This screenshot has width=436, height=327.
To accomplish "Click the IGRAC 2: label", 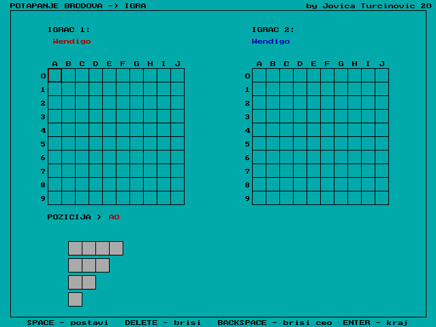I will [273, 30].
